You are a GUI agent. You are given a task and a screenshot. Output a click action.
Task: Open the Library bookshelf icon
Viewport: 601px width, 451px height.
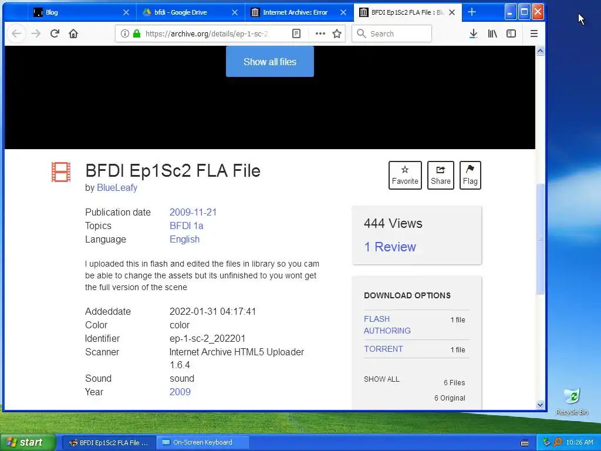click(x=492, y=33)
